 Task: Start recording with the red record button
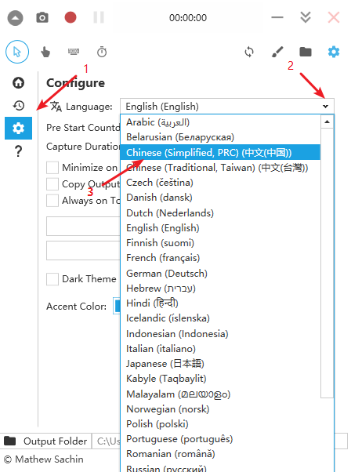coord(71,17)
